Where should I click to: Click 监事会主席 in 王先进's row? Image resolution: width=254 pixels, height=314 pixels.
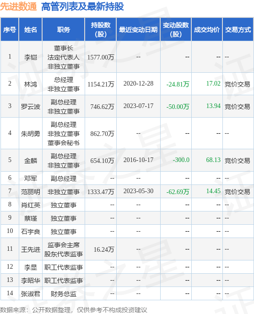(x=64, y=245)
